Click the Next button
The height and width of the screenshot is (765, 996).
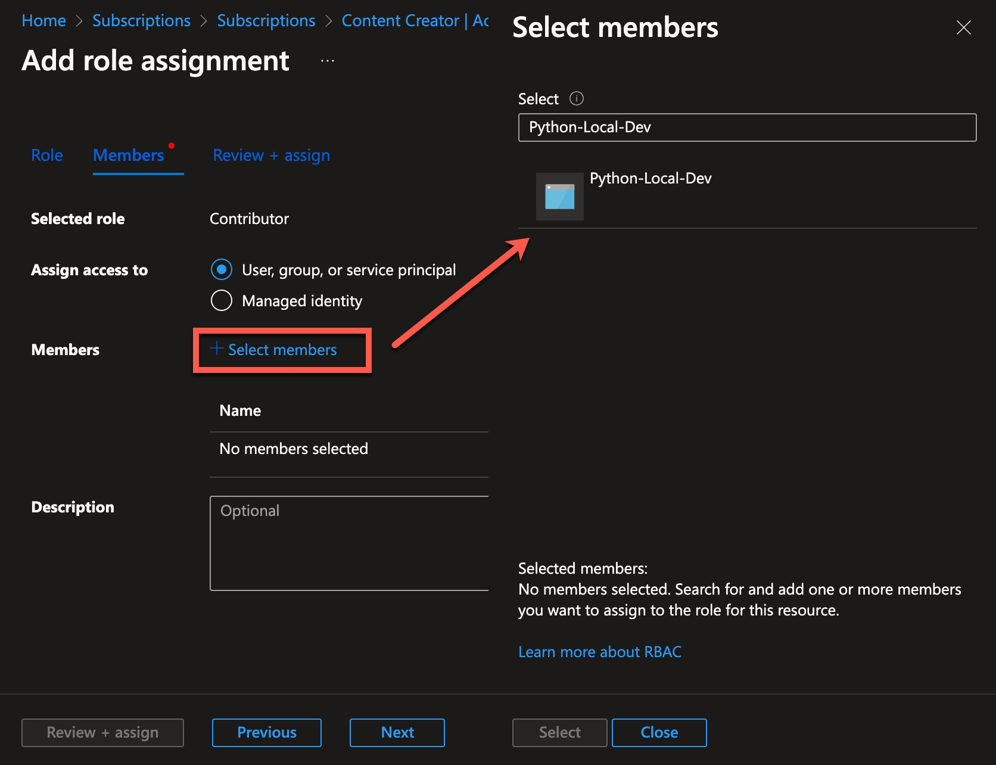tap(397, 732)
